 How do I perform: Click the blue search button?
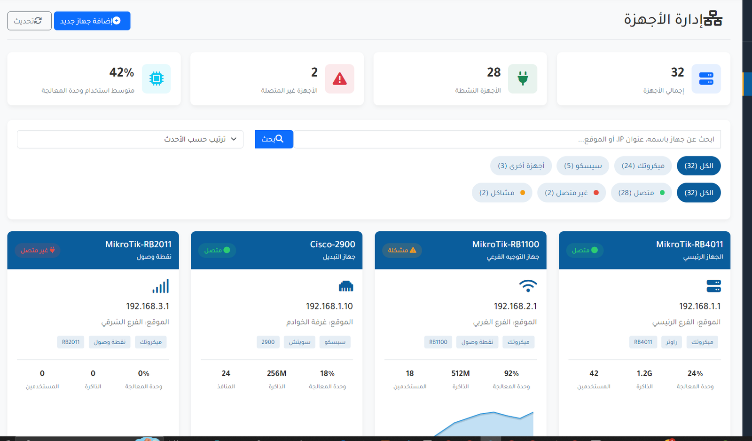[x=274, y=139]
